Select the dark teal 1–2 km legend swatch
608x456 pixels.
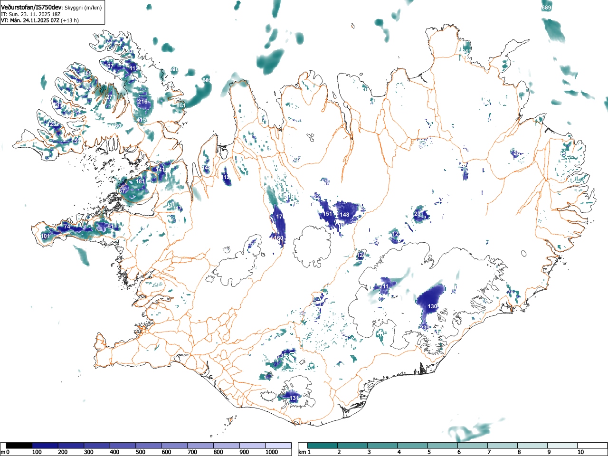(323, 446)
